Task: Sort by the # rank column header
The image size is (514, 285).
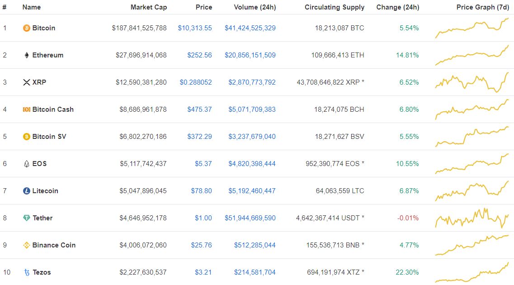Action: [x=4, y=7]
